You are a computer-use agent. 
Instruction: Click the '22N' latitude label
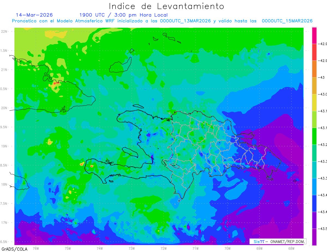tap(4, 32)
